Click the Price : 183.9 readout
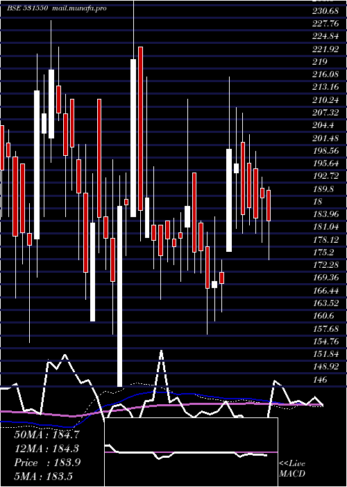 (47, 463)
